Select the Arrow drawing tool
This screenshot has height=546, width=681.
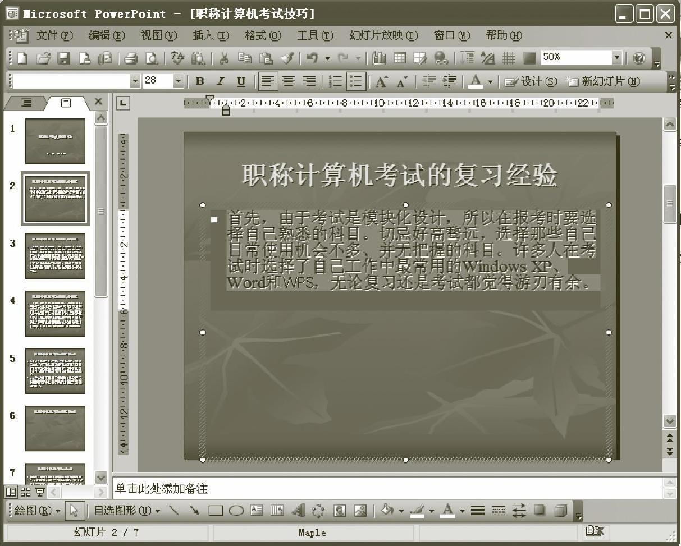click(x=194, y=511)
